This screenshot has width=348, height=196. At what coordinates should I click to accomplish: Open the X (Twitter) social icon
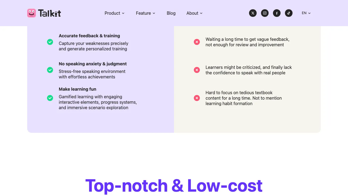click(x=253, y=13)
